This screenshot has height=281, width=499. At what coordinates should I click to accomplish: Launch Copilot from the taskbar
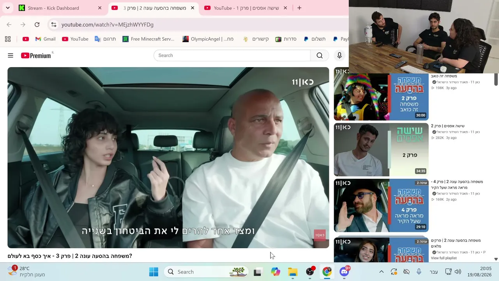tap(275, 272)
